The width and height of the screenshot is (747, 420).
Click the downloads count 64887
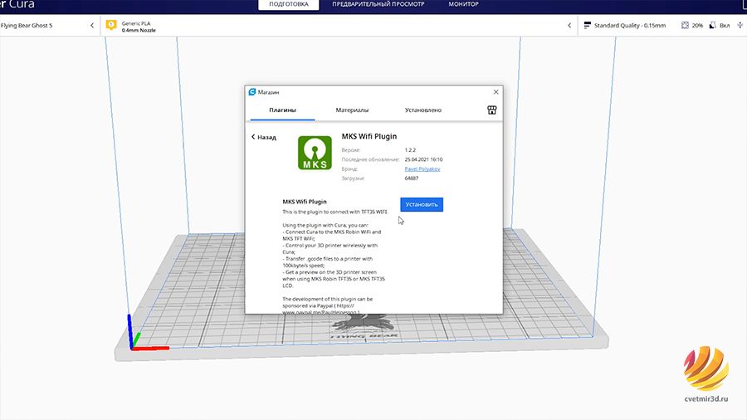(412, 178)
